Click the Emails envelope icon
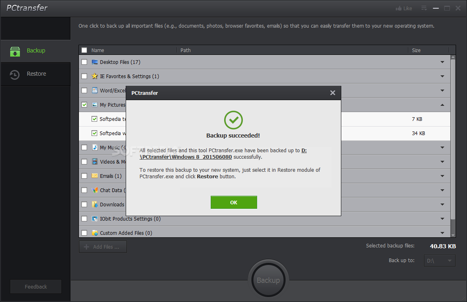467x302 pixels. point(95,176)
